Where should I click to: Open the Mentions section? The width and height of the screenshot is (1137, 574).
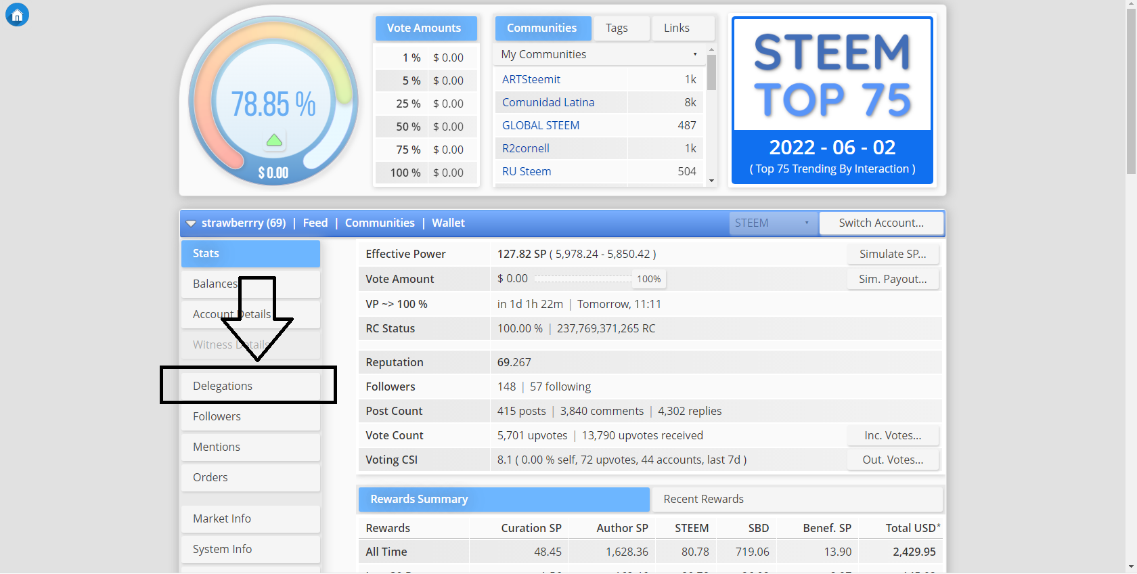pyautogui.click(x=250, y=447)
